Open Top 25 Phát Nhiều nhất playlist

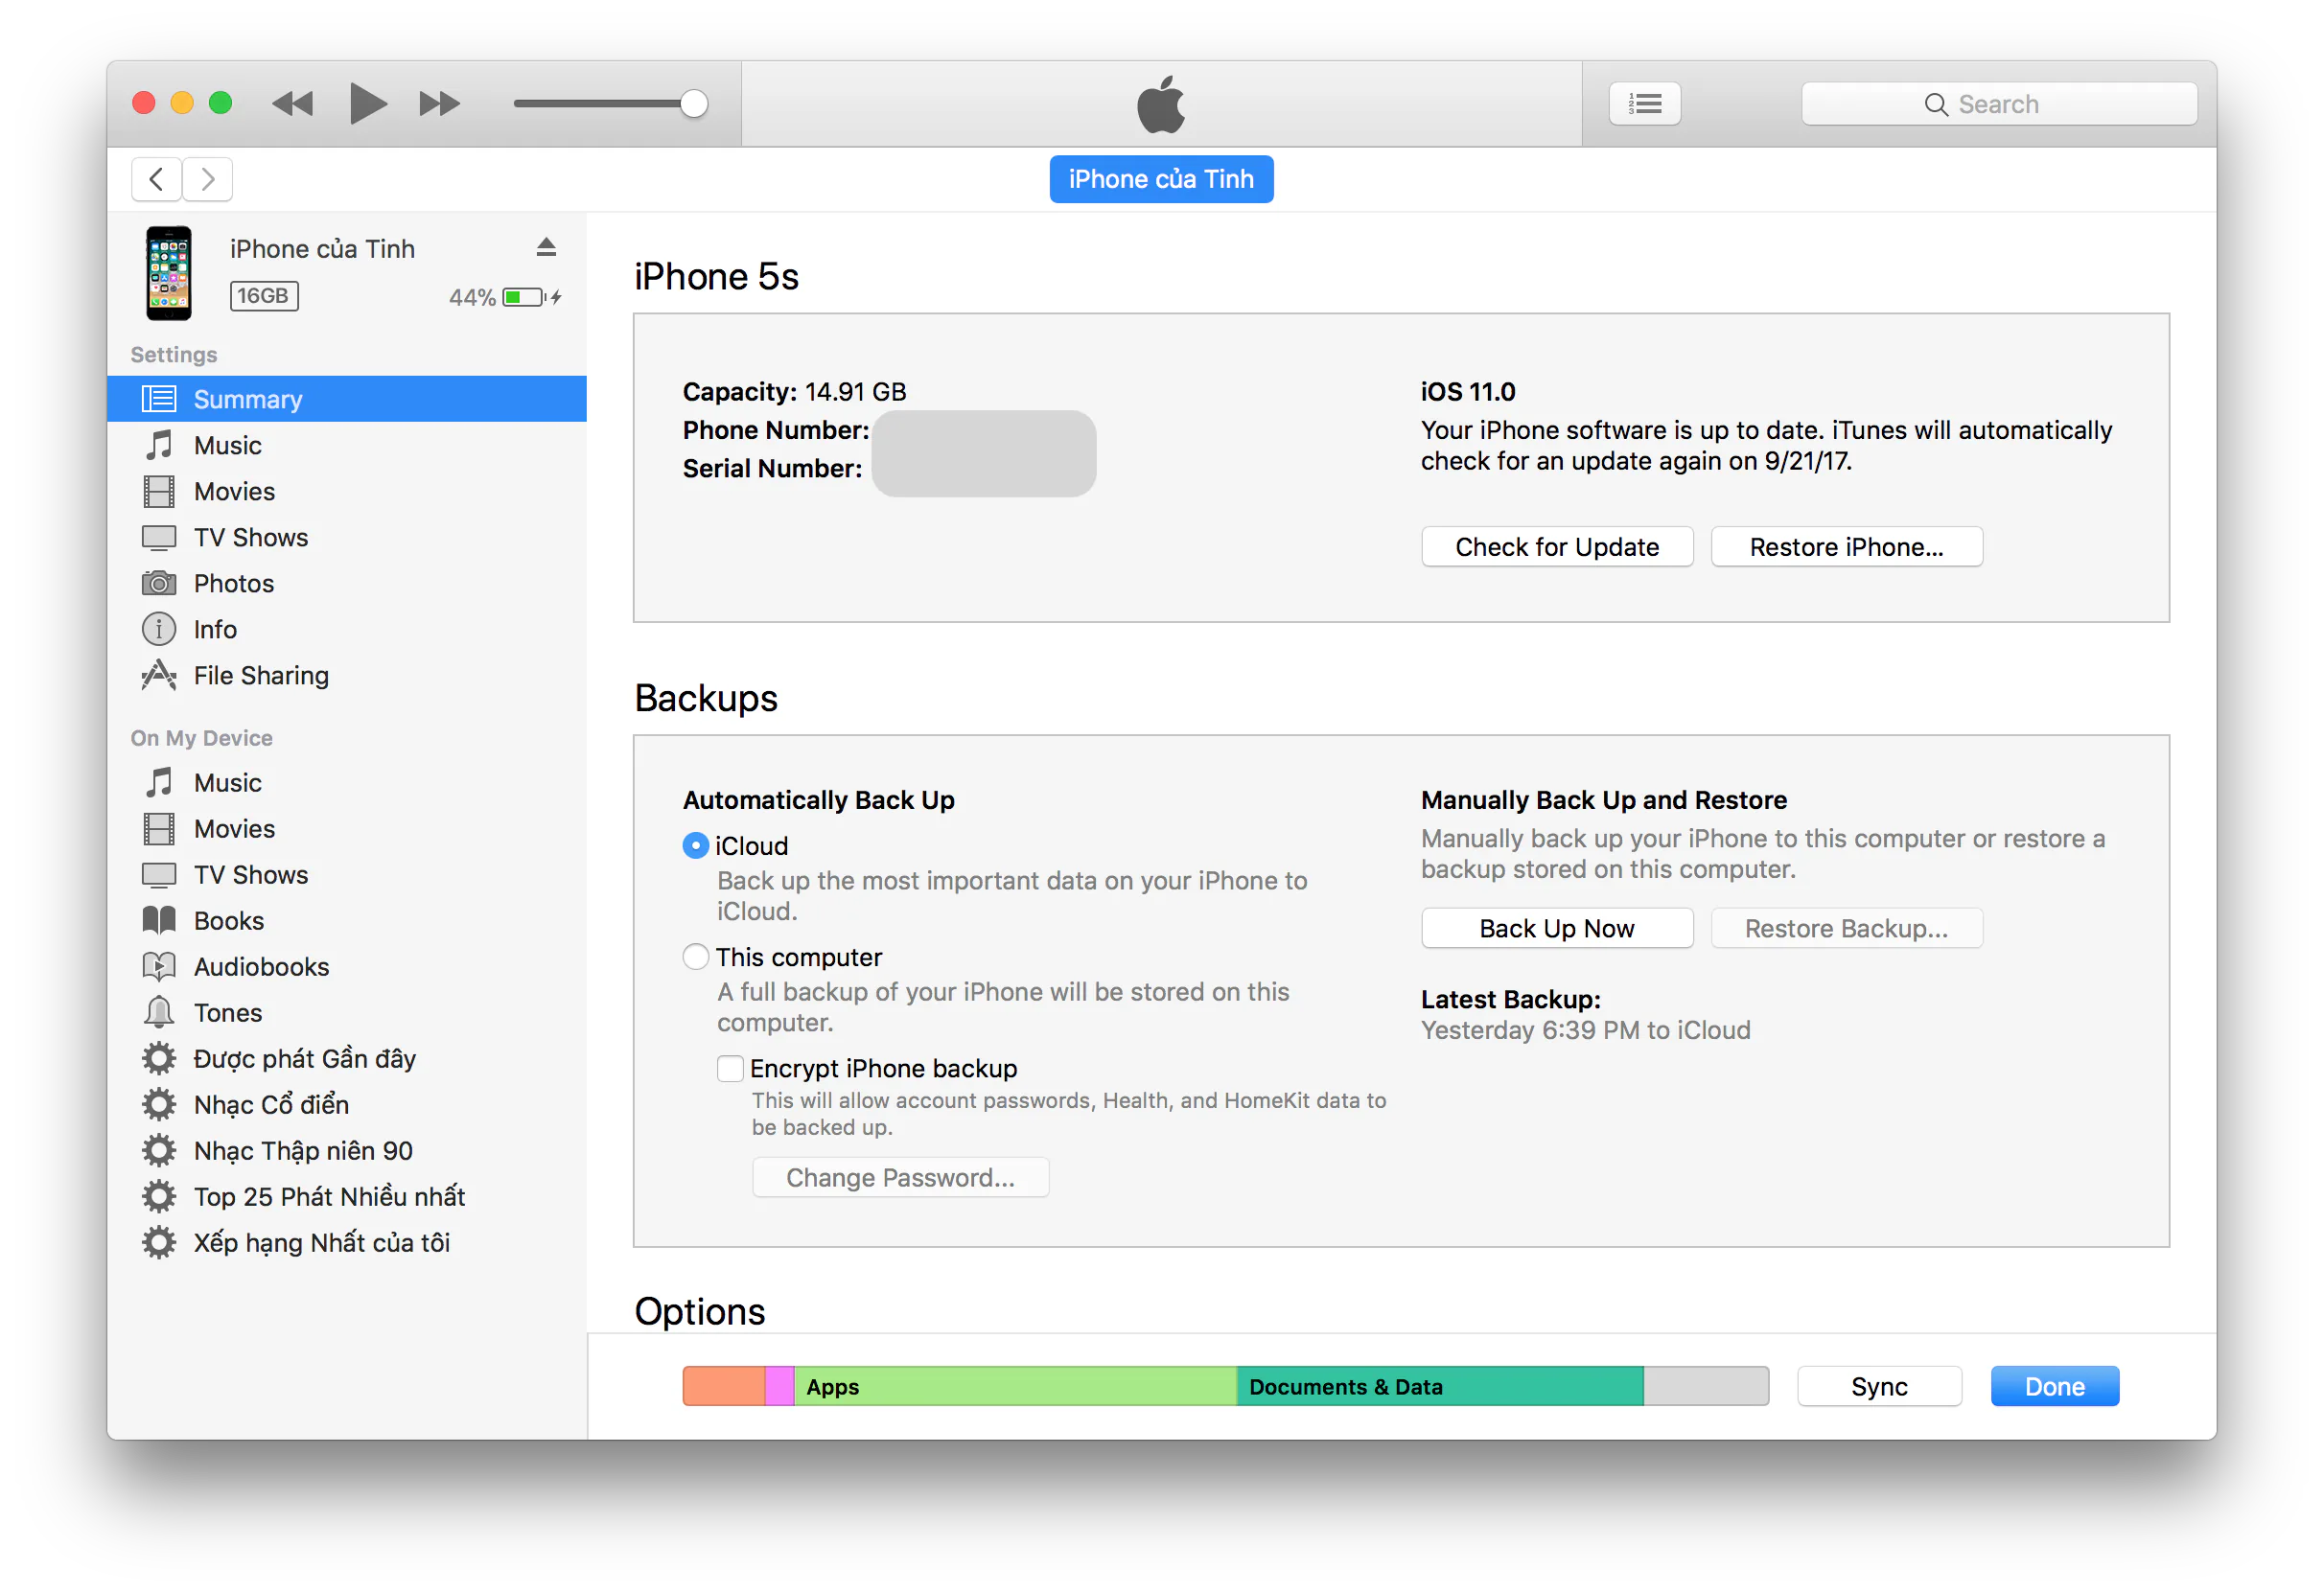[x=346, y=1197]
